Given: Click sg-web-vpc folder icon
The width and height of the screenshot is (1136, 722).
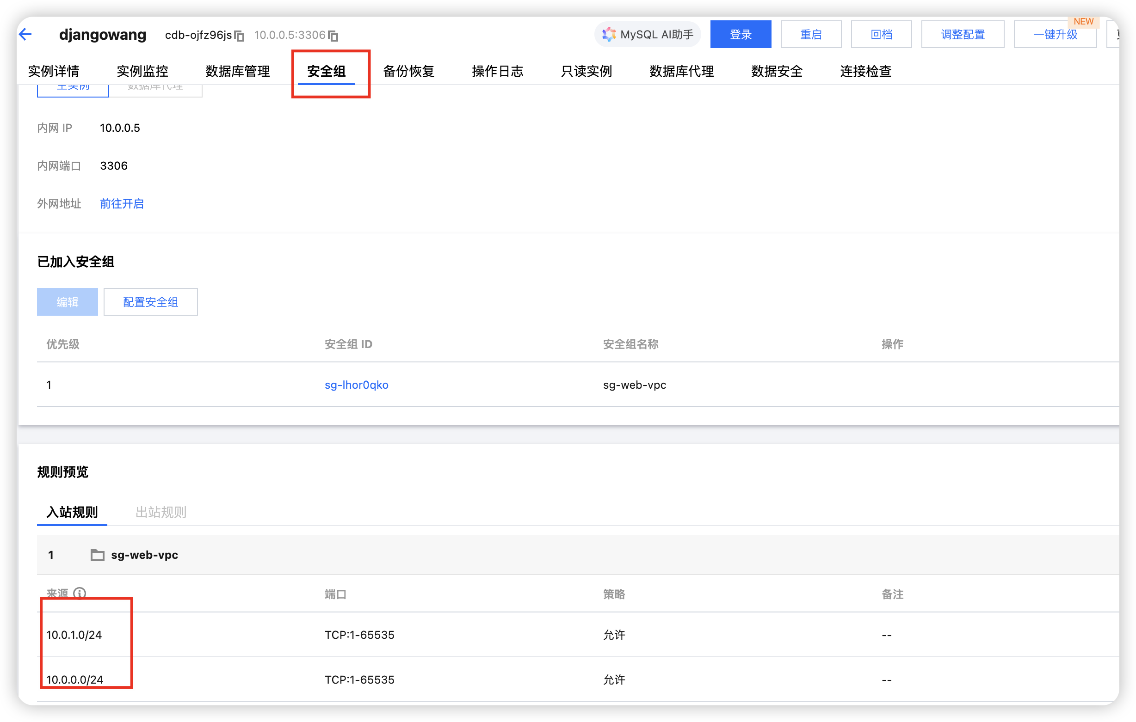Looking at the screenshot, I should point(97,555).
